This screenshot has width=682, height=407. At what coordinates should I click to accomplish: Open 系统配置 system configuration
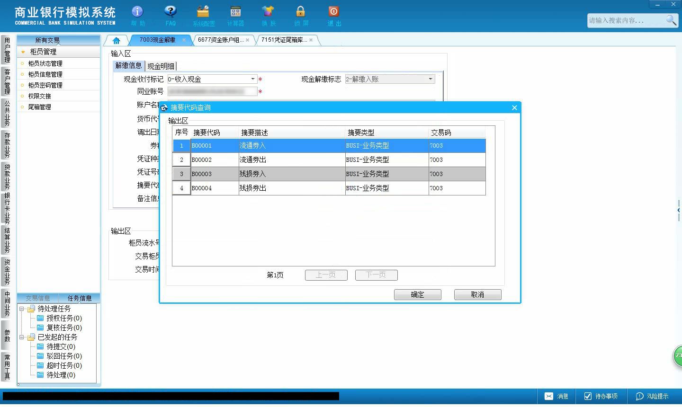point(203,11)
